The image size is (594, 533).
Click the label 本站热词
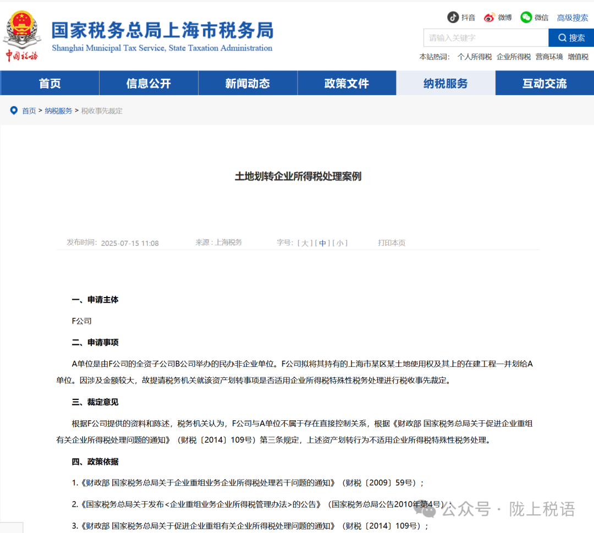(434, 57)
